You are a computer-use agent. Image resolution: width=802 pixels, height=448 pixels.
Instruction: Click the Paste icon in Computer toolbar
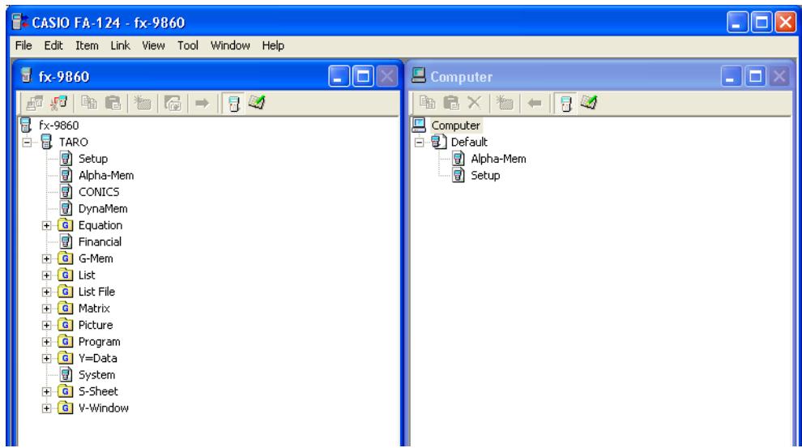[x=451, y=103]
